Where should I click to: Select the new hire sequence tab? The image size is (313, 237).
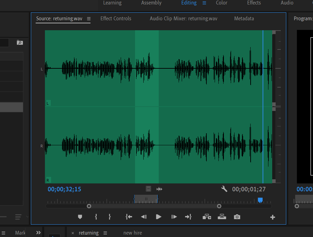pos(133,233)
